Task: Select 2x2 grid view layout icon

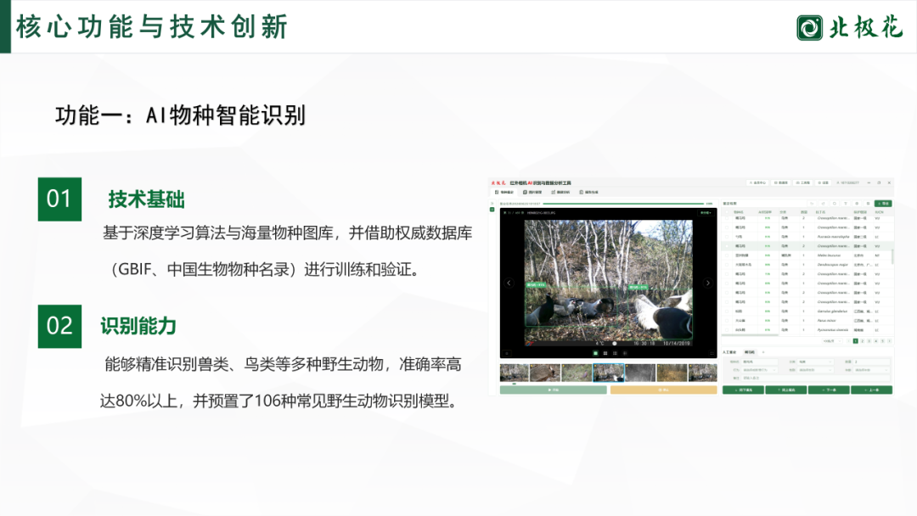Action: click(605, 353)
